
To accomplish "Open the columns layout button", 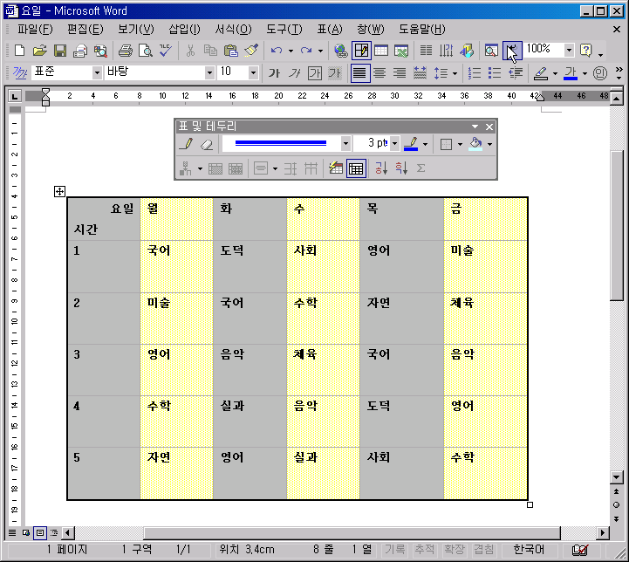I will click(x=426, y=51).
